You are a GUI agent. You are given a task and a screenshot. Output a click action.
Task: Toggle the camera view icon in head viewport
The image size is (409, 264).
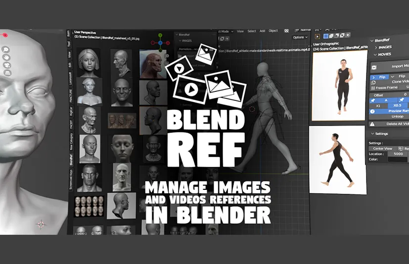point(7,65)
